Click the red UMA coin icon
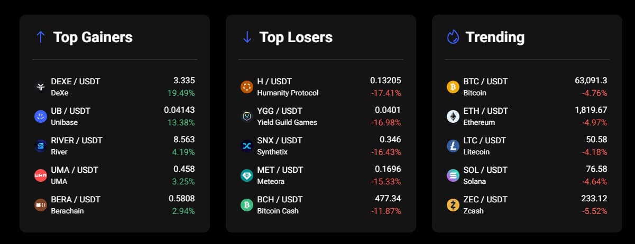 pyautogui.click(x=41, y=175)
